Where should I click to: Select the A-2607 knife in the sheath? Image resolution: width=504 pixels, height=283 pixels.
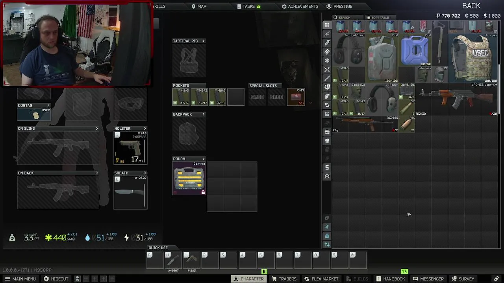click(x=130, y=192)
